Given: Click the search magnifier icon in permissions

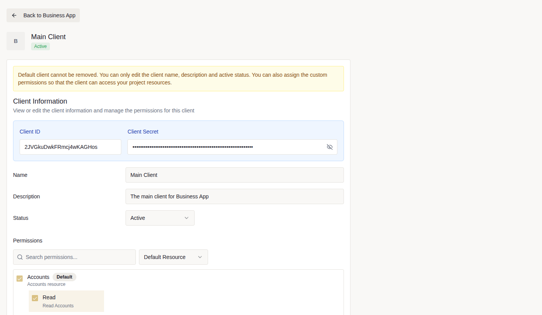Looking at the screenshot, I should (x=20, y=257).
